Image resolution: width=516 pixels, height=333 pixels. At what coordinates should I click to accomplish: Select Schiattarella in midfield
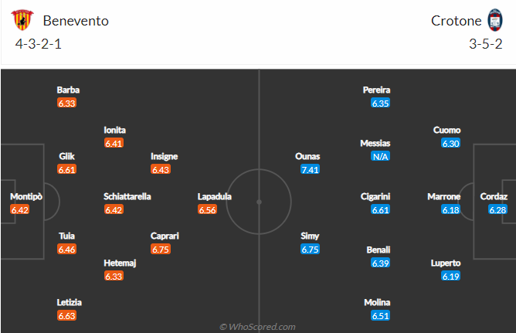pos(127,196)
